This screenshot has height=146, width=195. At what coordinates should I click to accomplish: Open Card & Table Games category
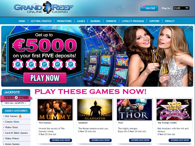coord(16,133)
